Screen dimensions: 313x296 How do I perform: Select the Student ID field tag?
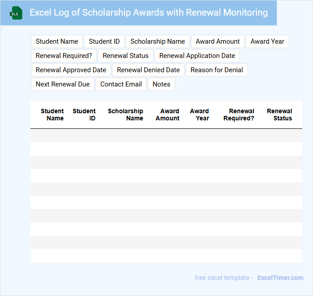click(x=104, y=41)
